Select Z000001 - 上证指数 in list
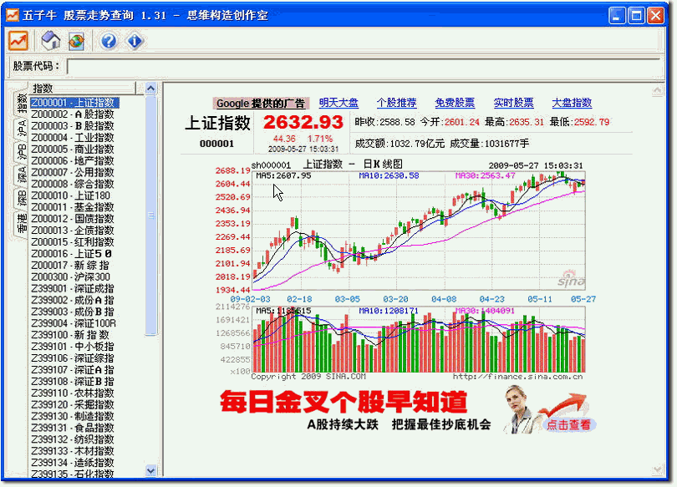The image size is (677, 487). pos(74,103)
